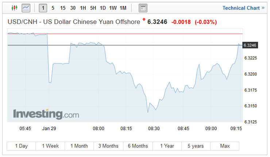This screenshot has width=270, height=157.
Task: Open the Technical Chart link
Action: [241, 8]
